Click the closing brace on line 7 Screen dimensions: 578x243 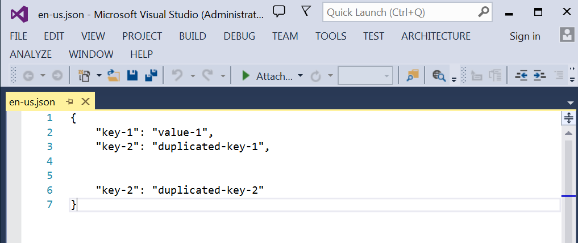pyautogui.click(x=73, y=204)
